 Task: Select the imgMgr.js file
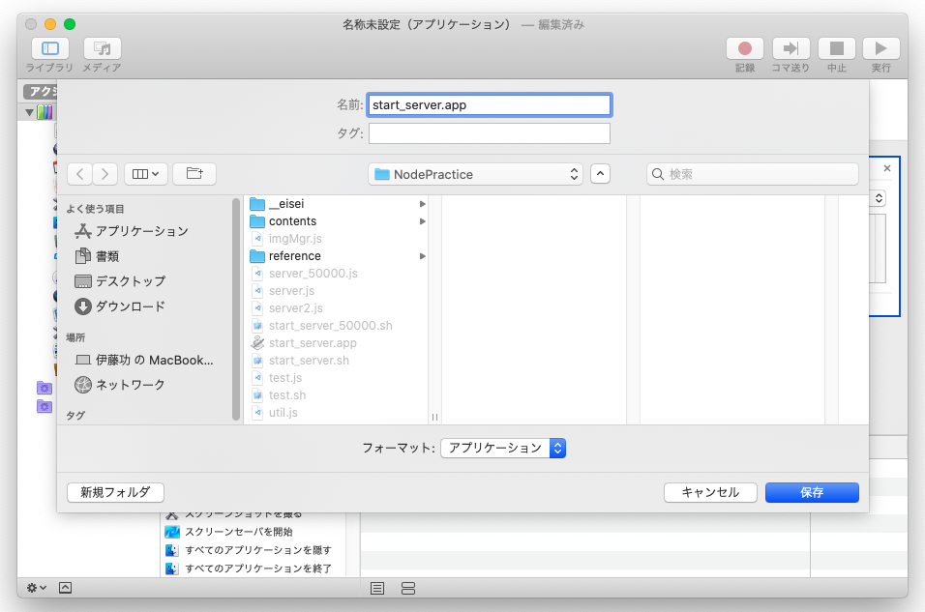(286, 239)
